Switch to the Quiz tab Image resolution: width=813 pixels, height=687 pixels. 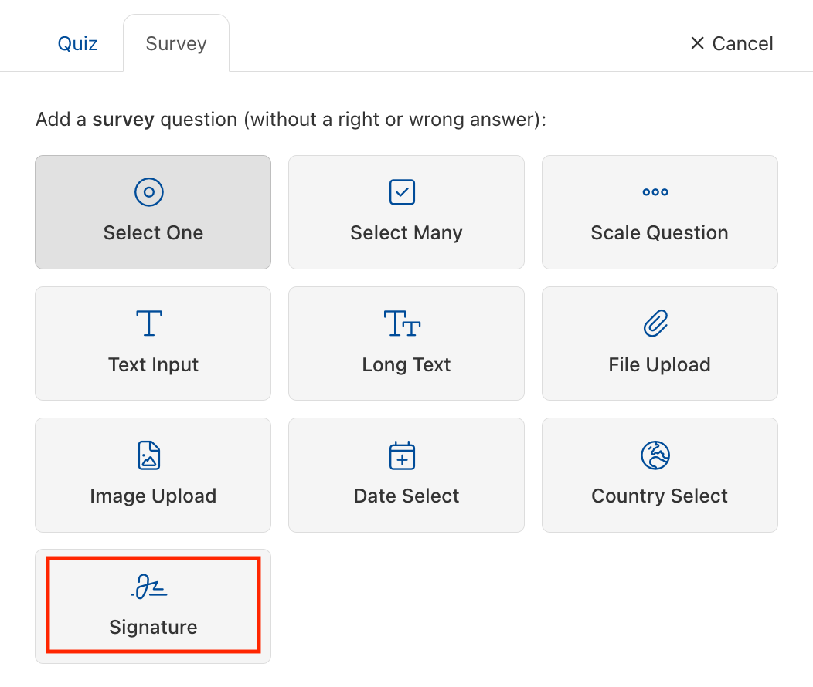(x=77, y=43)
